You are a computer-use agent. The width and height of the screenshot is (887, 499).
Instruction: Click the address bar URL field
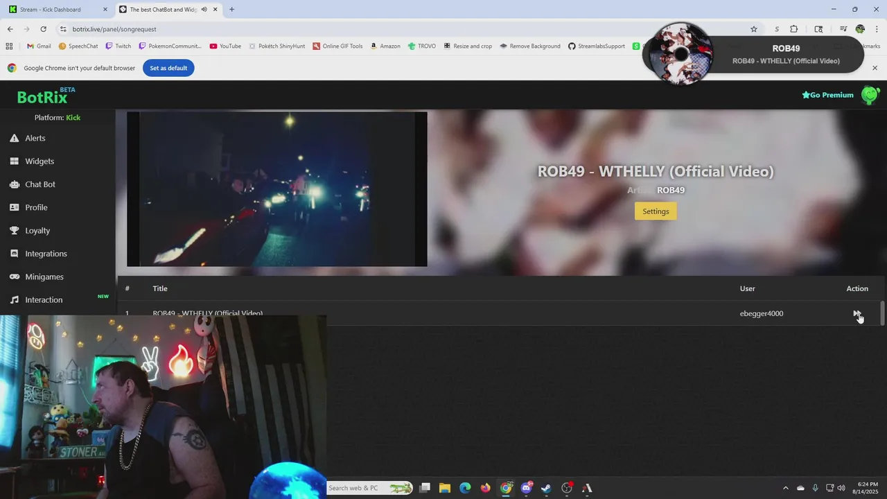coord(402,29)
